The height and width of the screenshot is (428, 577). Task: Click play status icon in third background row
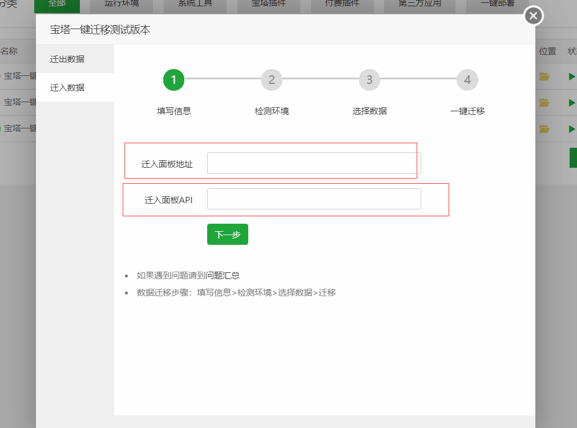click(571, 129)
